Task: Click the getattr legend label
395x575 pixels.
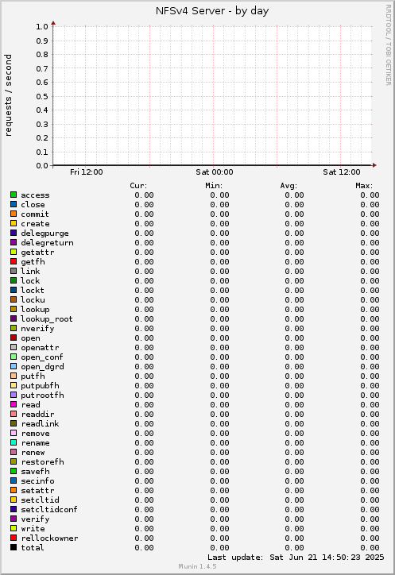Action: coord(38,253)
